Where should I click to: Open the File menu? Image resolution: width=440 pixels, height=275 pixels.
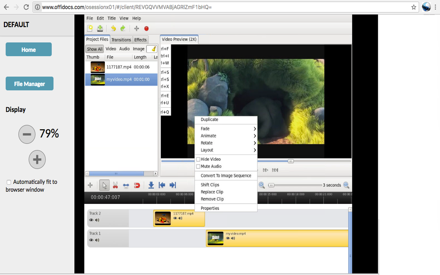[90, 18]
